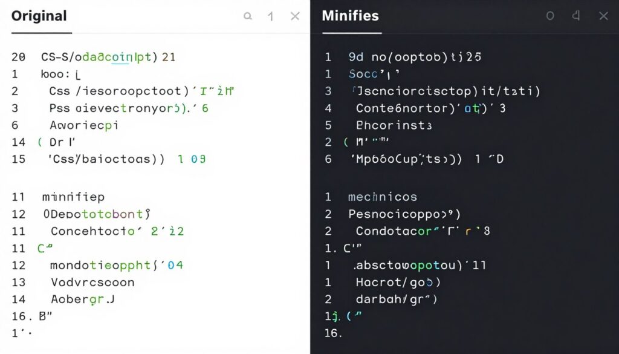Image resolution: width=619 pixels, height=354 pixels.
Task: Click the 'Condotacor' line
Action: (423, 231)
